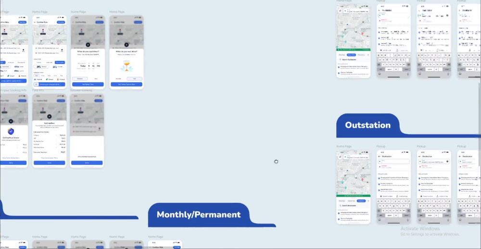This screenshot has height=249, width=481.
Task: Click the back arrow in Pickup frame with filled Bangalore address
Action: point(419,156)
